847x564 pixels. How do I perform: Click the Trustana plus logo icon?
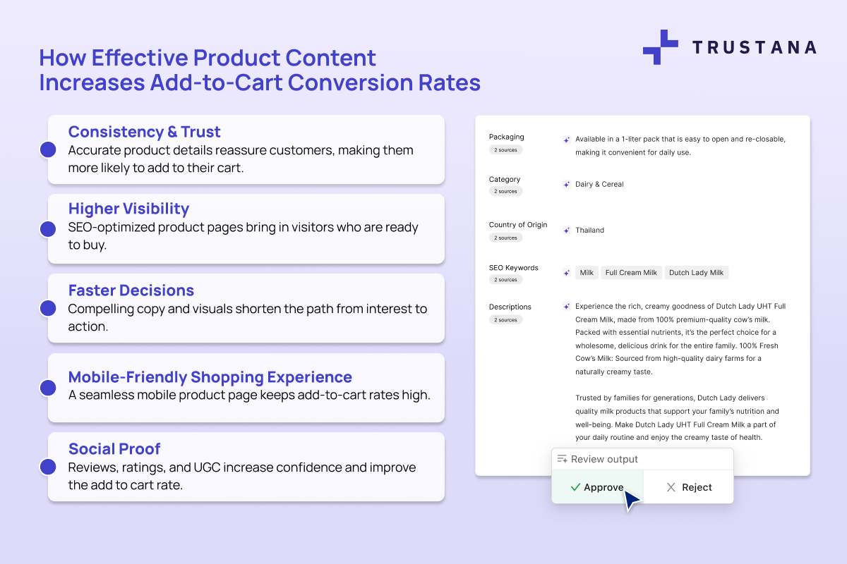660,47
